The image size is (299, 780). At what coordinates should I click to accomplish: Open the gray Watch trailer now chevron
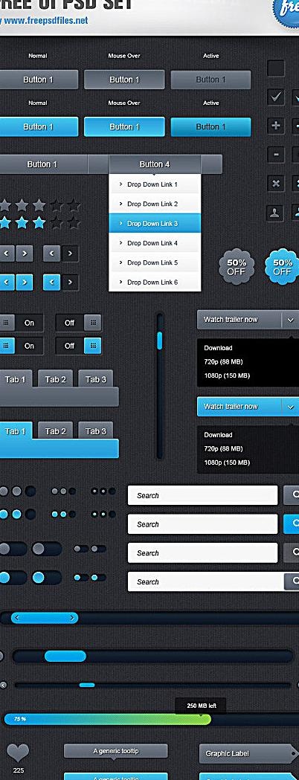pos(291,320)
